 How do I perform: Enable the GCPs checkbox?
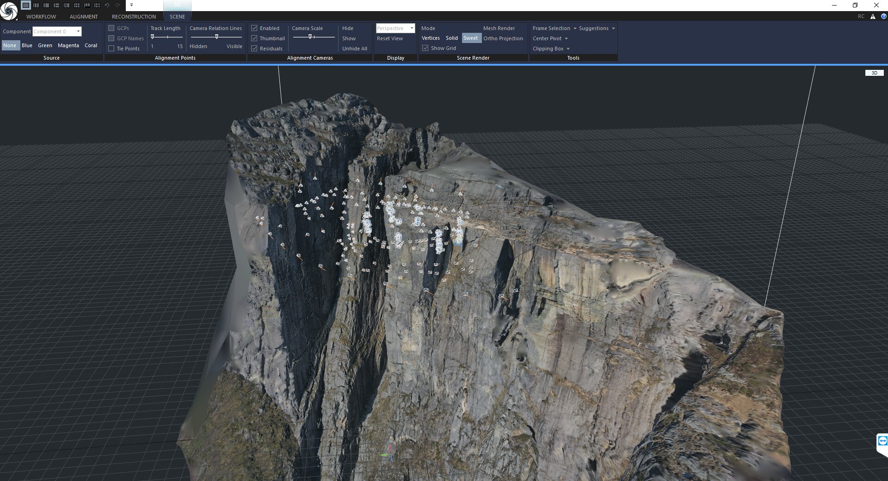point(111,28)
